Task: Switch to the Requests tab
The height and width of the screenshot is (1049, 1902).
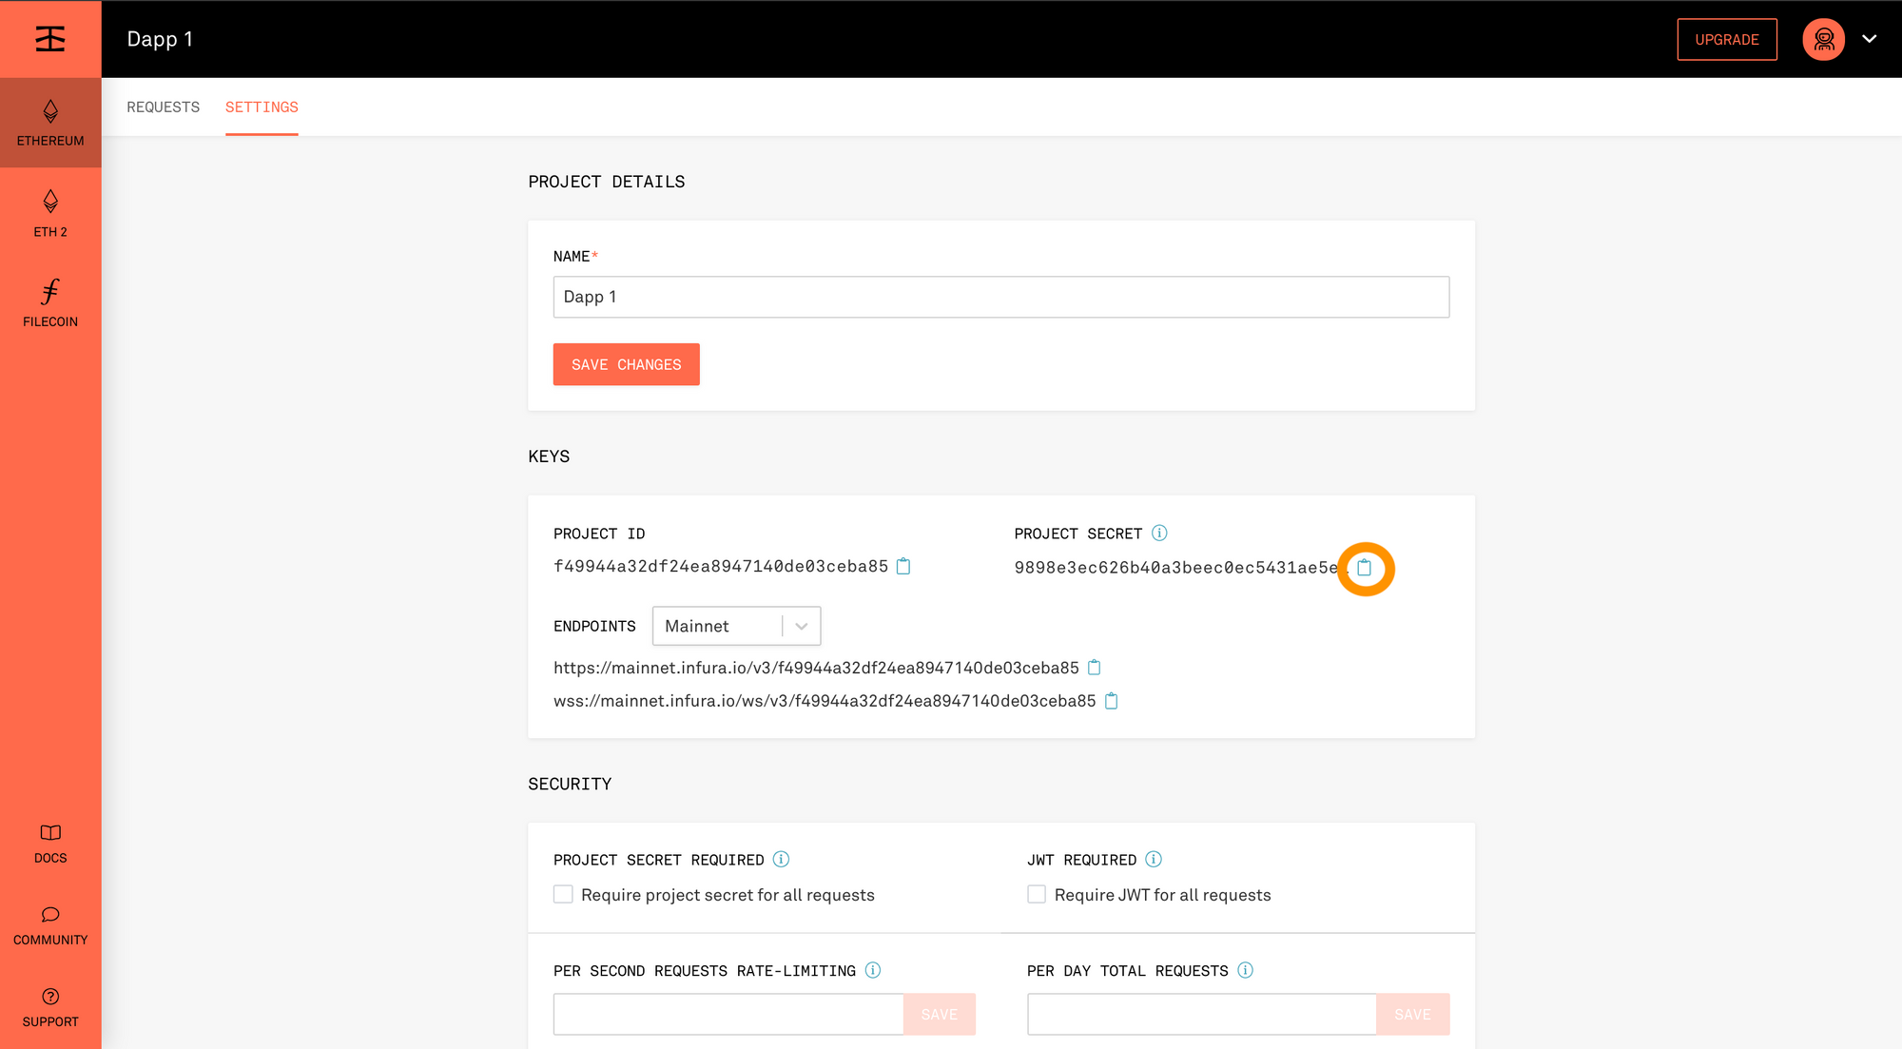Action: pyautogui.click(x=163, y=107)
